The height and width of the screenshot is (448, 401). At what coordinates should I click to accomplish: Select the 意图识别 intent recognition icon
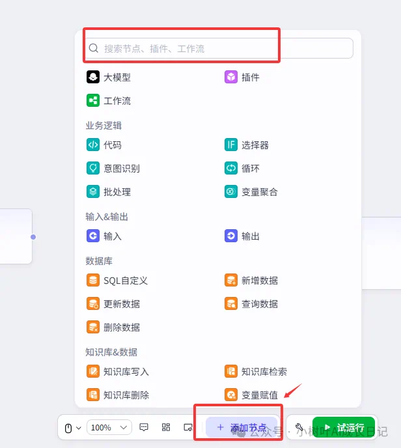tap(93, 168)
